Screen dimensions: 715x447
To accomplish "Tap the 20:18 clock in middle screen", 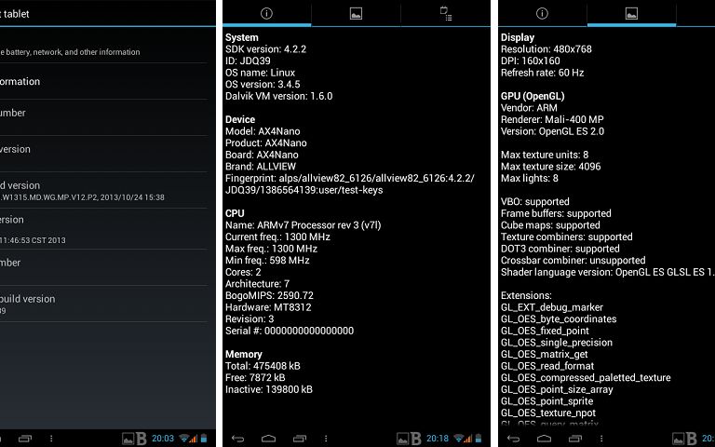I will click(x=438, y=438).
